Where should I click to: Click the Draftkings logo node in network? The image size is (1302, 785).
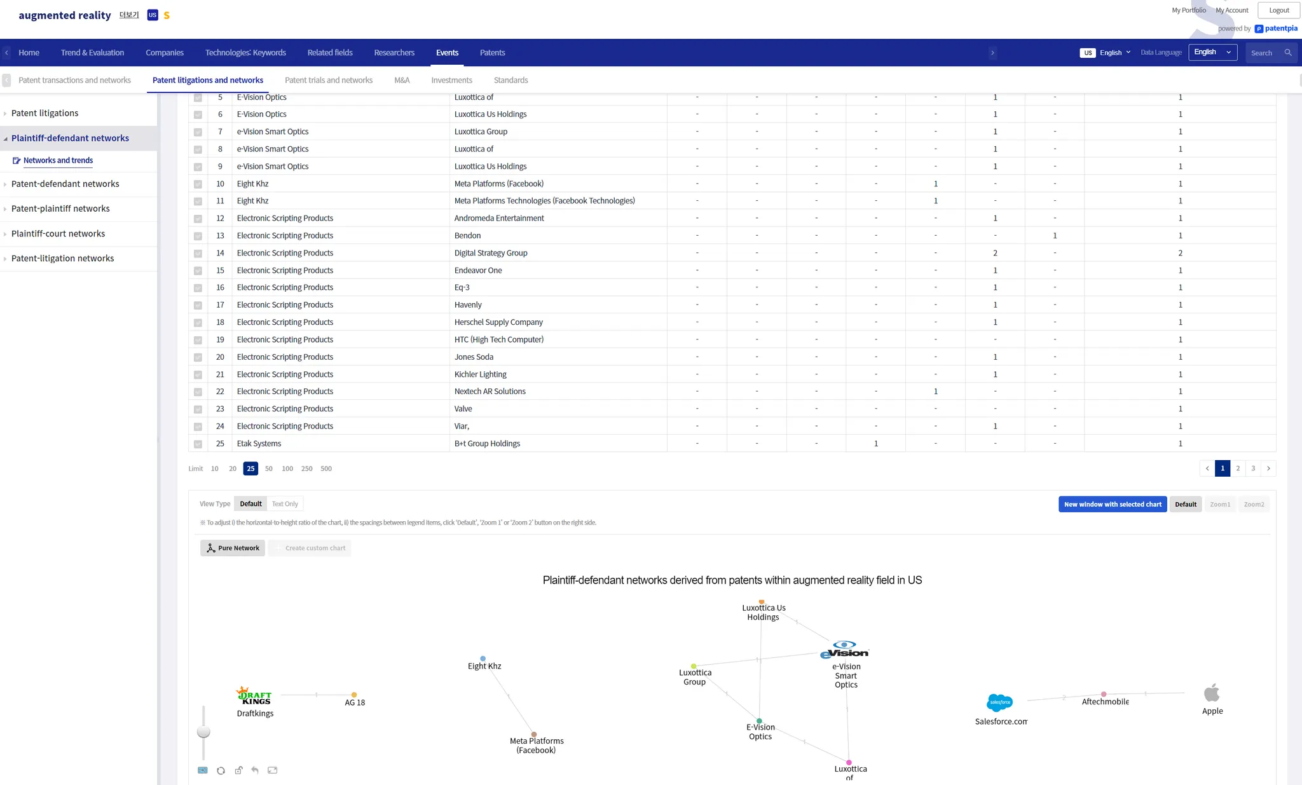click(254, 695)
